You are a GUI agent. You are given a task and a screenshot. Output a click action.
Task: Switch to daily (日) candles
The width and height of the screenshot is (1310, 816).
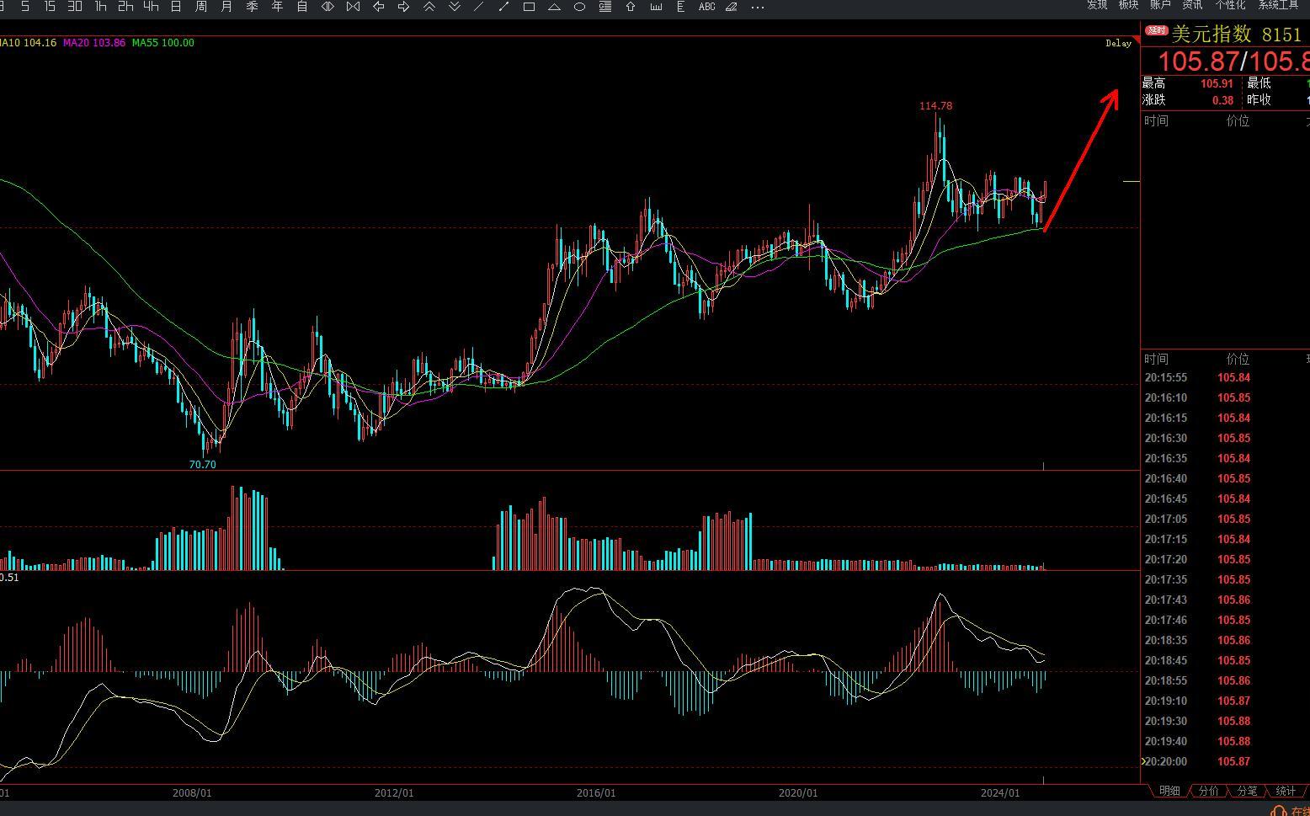click(x=176, y=7)
